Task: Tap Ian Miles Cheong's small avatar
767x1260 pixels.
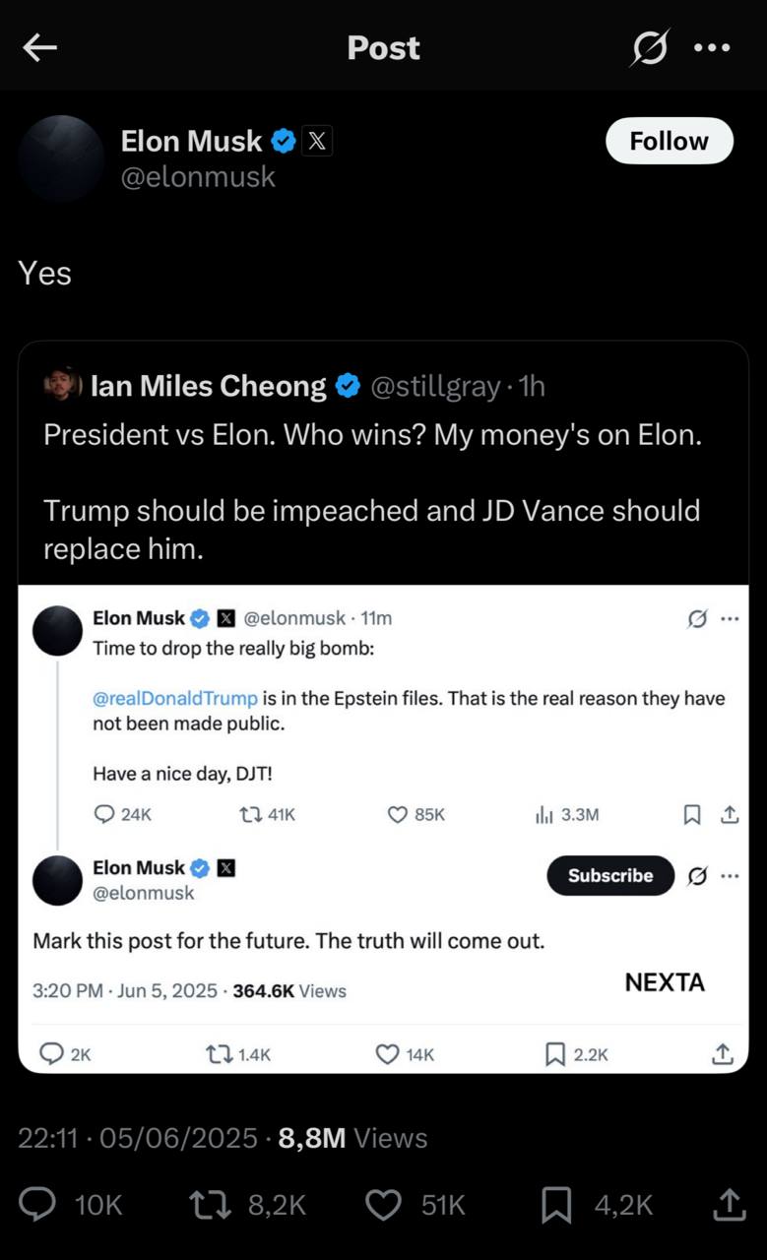Action: [63, 387]
